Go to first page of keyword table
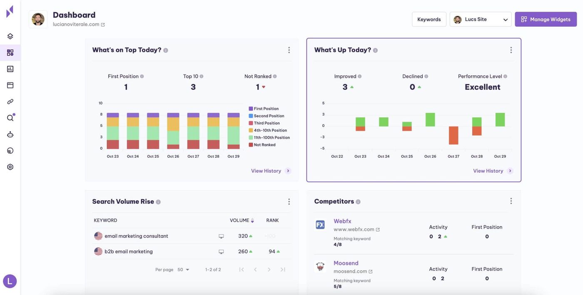Viewport: 583px width, 295px height. click(x=242, y=270)
